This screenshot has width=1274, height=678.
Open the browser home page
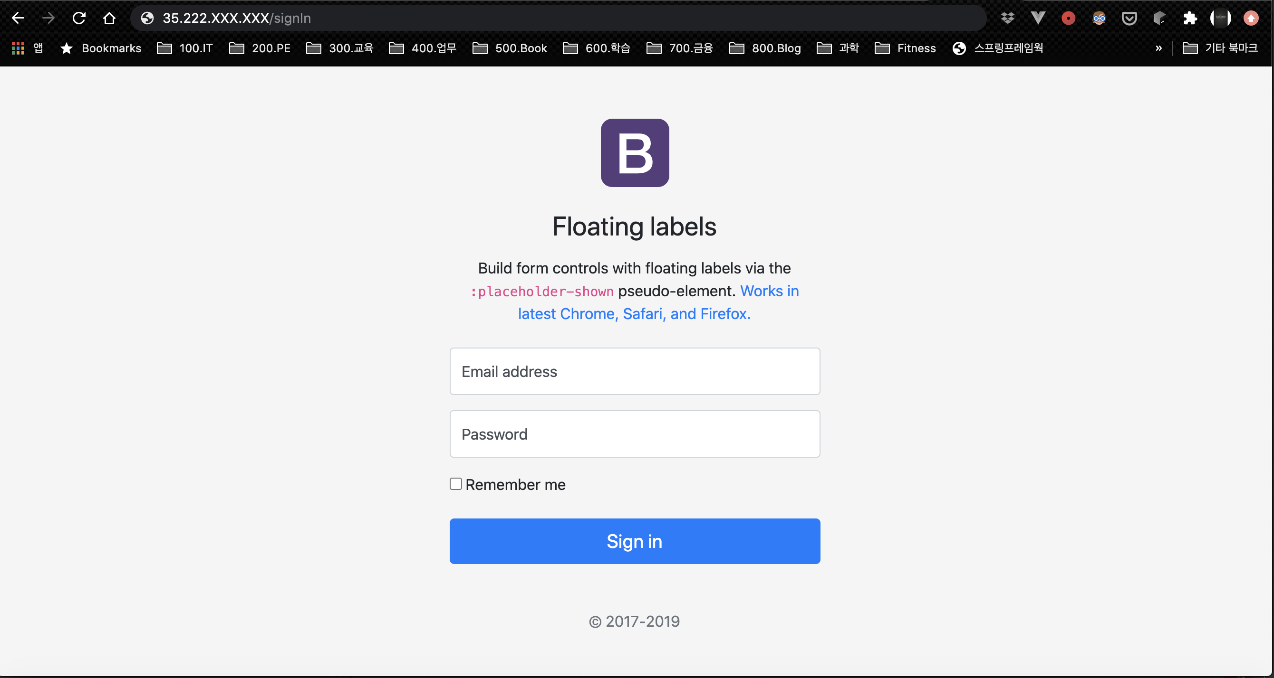point(109,18)
